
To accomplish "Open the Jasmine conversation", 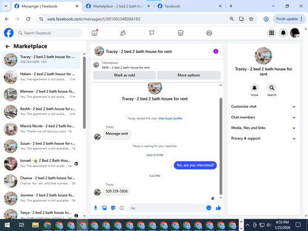I will tap(41, 198).
